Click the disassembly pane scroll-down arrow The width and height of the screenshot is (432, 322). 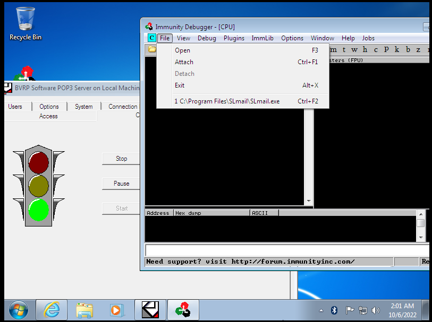(x=309, y=201)
